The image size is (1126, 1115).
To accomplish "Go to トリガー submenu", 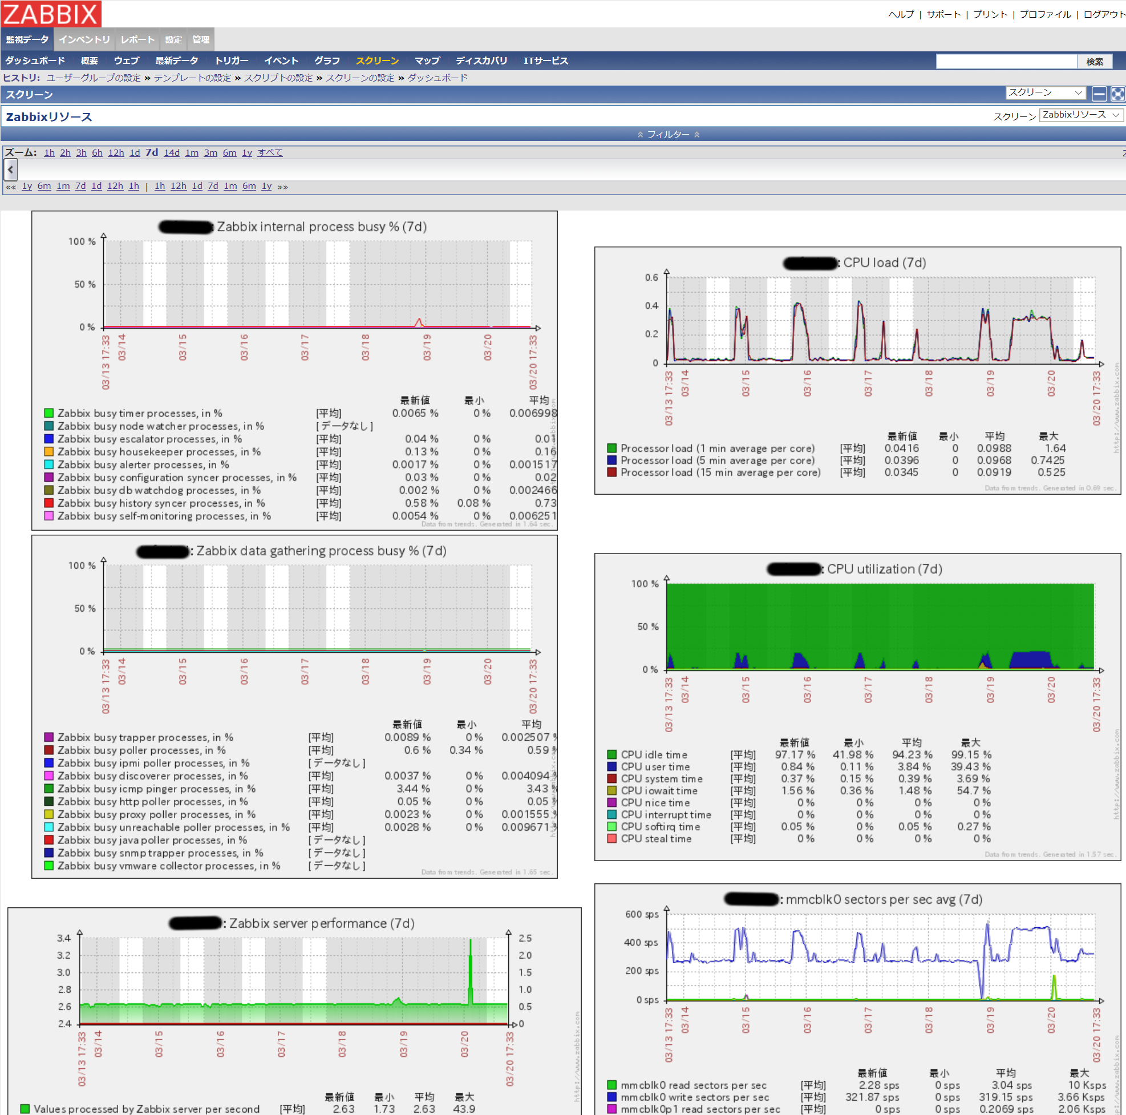I will coord(232,60).
